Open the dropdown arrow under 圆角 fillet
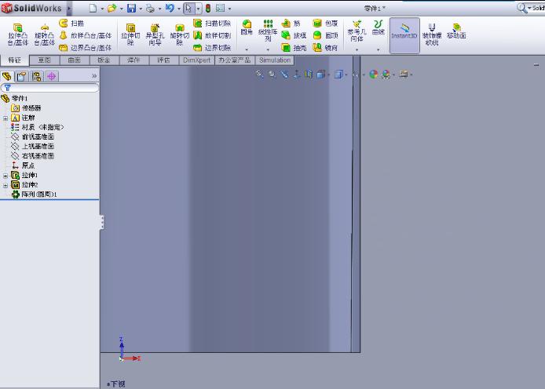 pyautogui.click(x=247, y=50)
